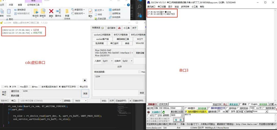
Task: Open SSCOM 多字符串 menu
Action: (x=185, y=7)
